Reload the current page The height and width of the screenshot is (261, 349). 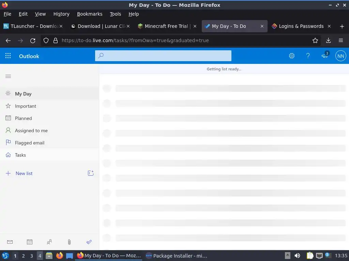33,40
